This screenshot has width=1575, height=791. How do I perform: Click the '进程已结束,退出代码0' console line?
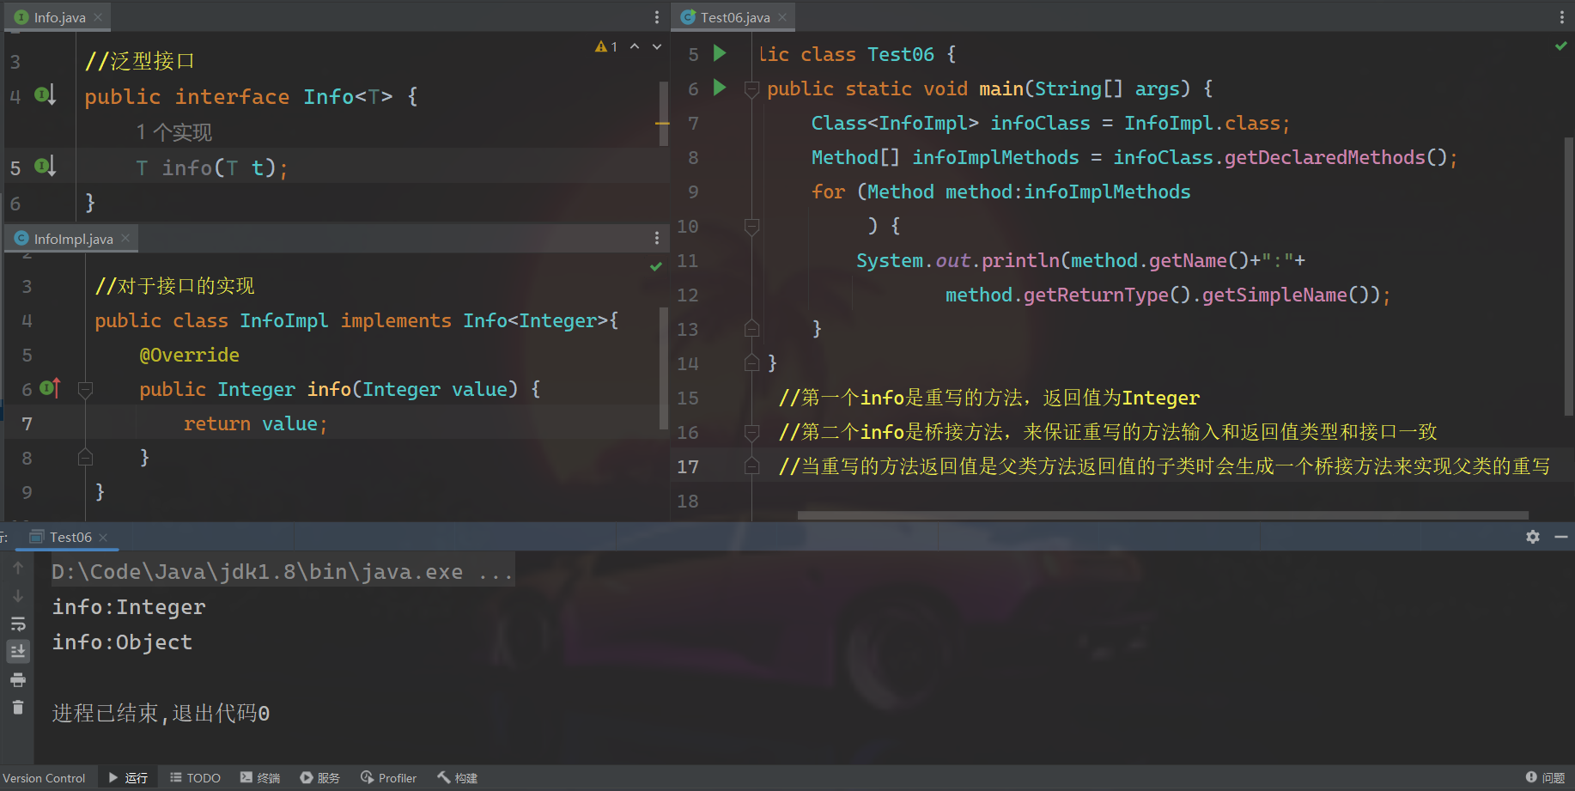[x=161, y=714]
